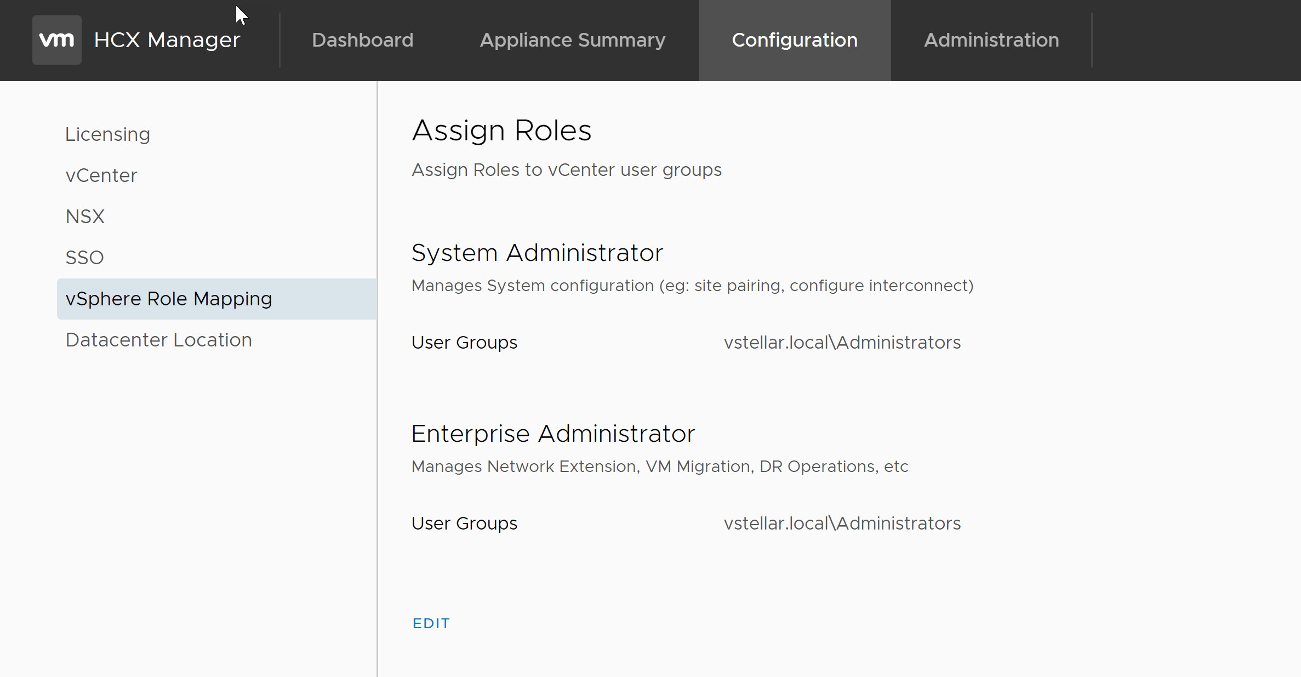Select vCenter in the sidebar
The image size is (1301, 677).
pyautogui.click(x=101, y=175)
